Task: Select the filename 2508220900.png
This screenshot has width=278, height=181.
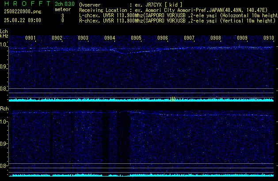Action: (x=23, y=11)
